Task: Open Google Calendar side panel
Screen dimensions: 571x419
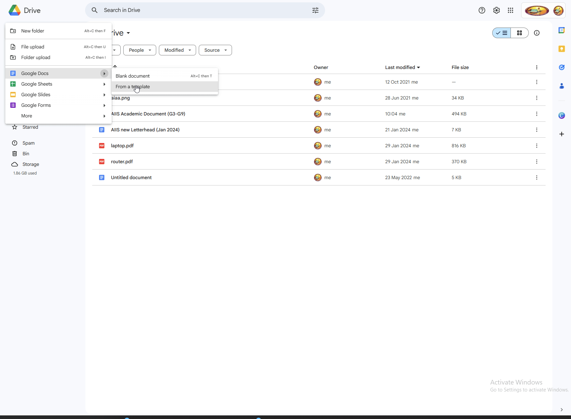Action: [x=561, y=30]
